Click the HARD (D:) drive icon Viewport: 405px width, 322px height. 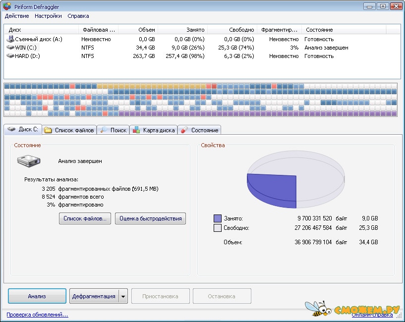click(10, 56)
